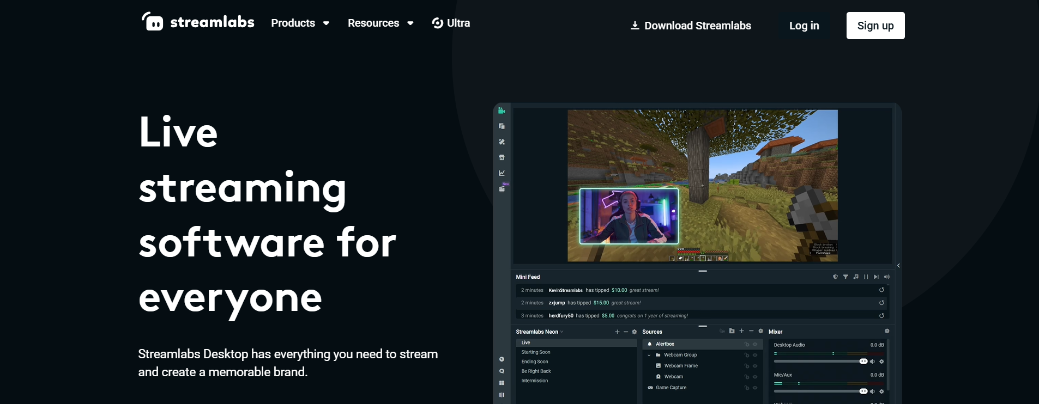Click the sidebar grid layout icon
1039x404 pixels.
[502, 383]
